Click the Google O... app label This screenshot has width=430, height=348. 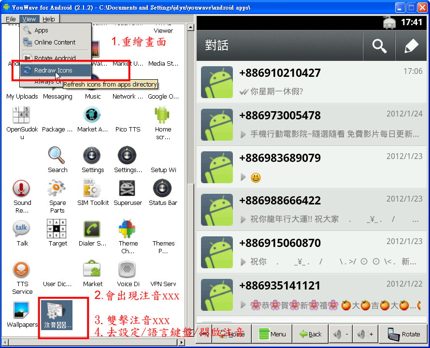click(163, 96)
